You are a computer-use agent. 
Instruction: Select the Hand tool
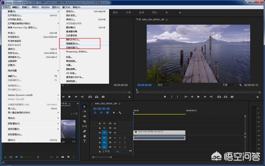pos(84,136)
